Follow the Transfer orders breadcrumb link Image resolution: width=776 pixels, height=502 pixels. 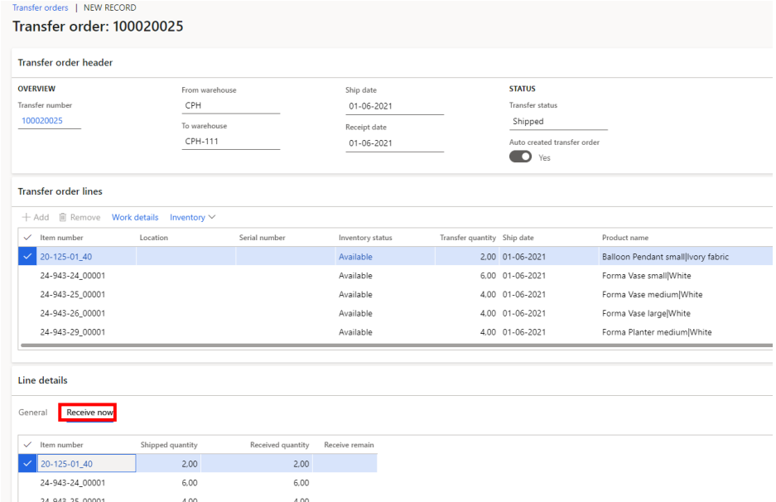point(41,7)
